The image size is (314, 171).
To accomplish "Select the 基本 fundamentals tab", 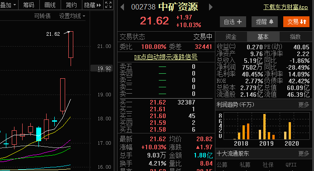I will (x=263, y=37).
